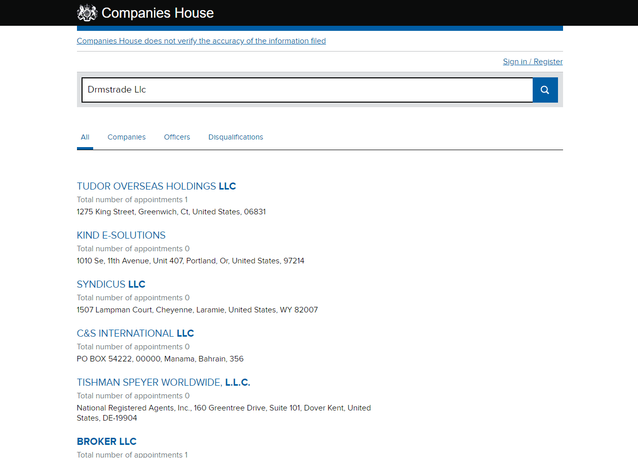This screenshot has height=458, width=638.
Task: Open the KIND E-SOLUTIONS result
Action: [121, 235]
